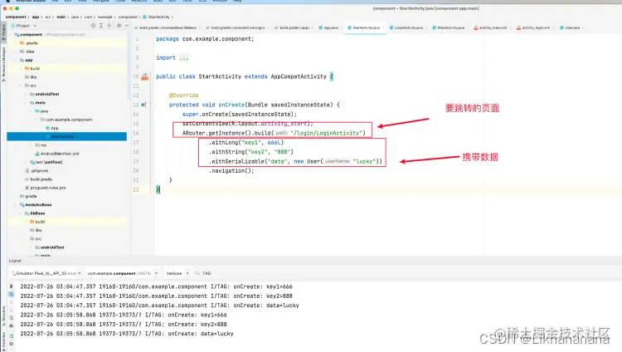The height and width of the screenshot is (352, 622).
Task: Open the activity_login.xml tab
Action: pos(534,27)
